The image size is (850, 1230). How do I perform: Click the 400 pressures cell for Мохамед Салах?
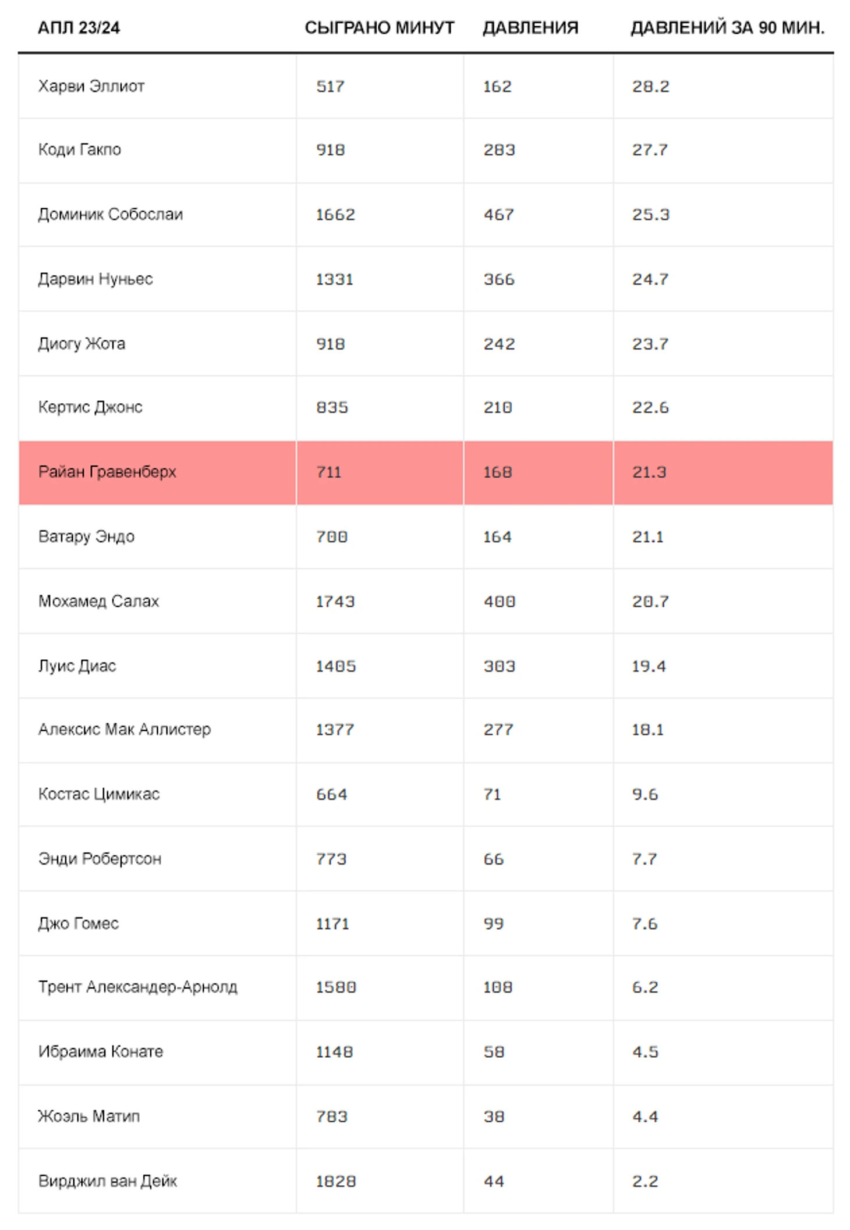coord(500,601)
